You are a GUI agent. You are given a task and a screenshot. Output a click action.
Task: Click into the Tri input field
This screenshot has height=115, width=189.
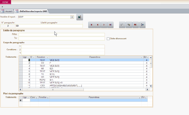[x=62, y=39]
